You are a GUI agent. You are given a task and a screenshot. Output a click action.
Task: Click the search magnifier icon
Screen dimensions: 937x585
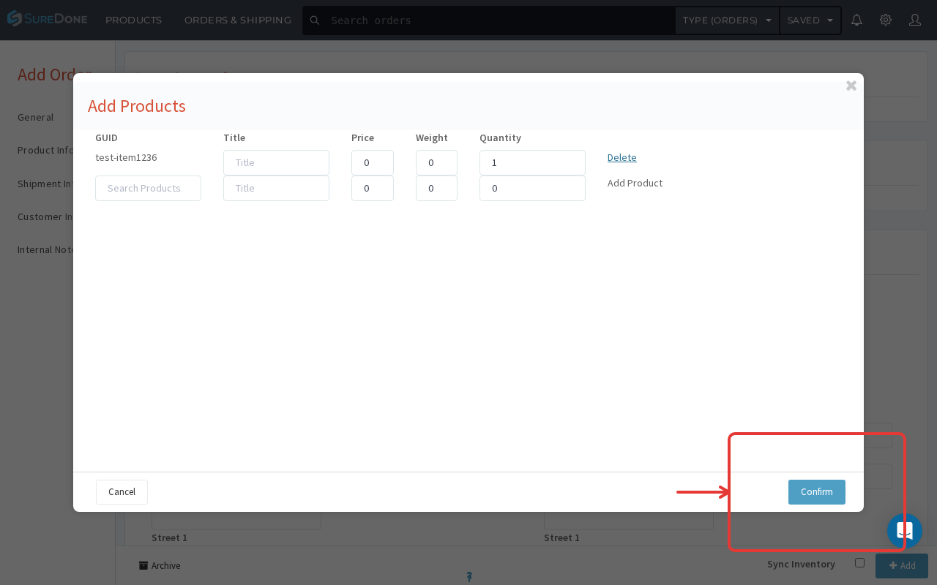click(x=315, y=20)
